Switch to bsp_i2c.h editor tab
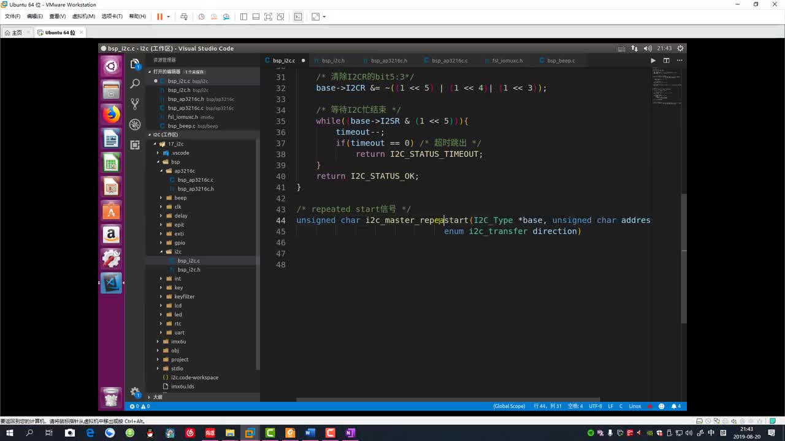The height and width of the screenshot is (441, 785). (333, 61)
